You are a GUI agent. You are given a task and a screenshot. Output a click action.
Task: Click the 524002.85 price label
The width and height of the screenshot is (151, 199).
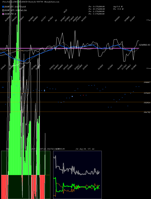click(145, 45)
